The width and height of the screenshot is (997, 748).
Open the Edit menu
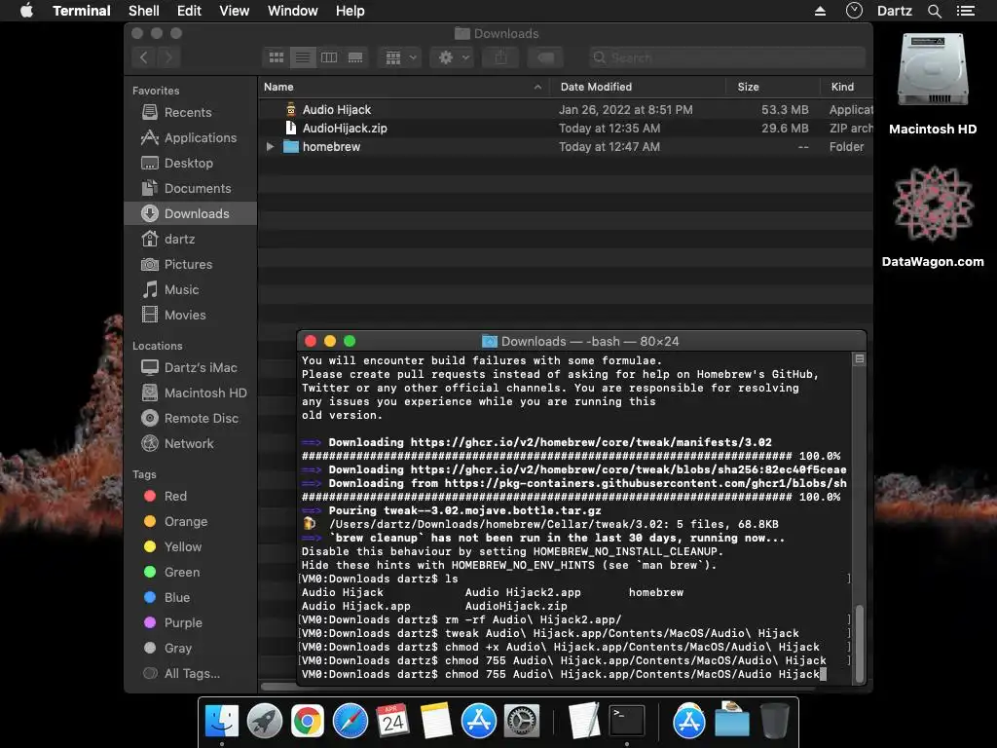[189, 11]
